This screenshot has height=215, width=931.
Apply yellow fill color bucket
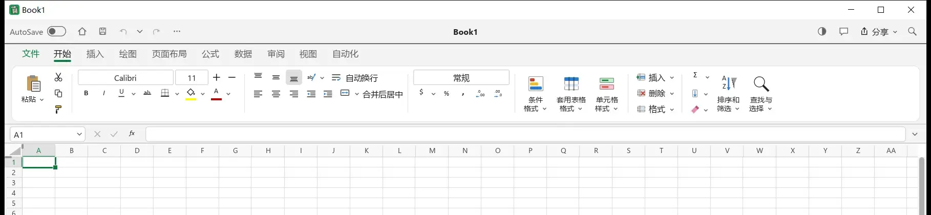[x=191, y=94]
